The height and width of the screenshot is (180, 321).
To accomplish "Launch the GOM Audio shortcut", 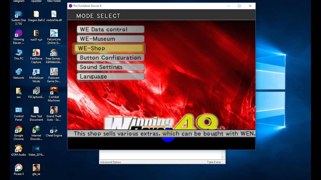I will pos(19,151).
